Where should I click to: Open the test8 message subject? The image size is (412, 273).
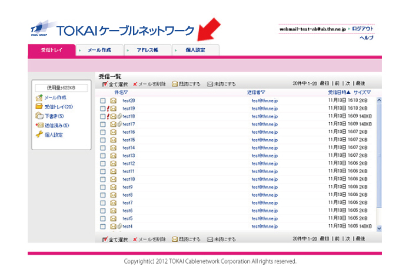128,195
